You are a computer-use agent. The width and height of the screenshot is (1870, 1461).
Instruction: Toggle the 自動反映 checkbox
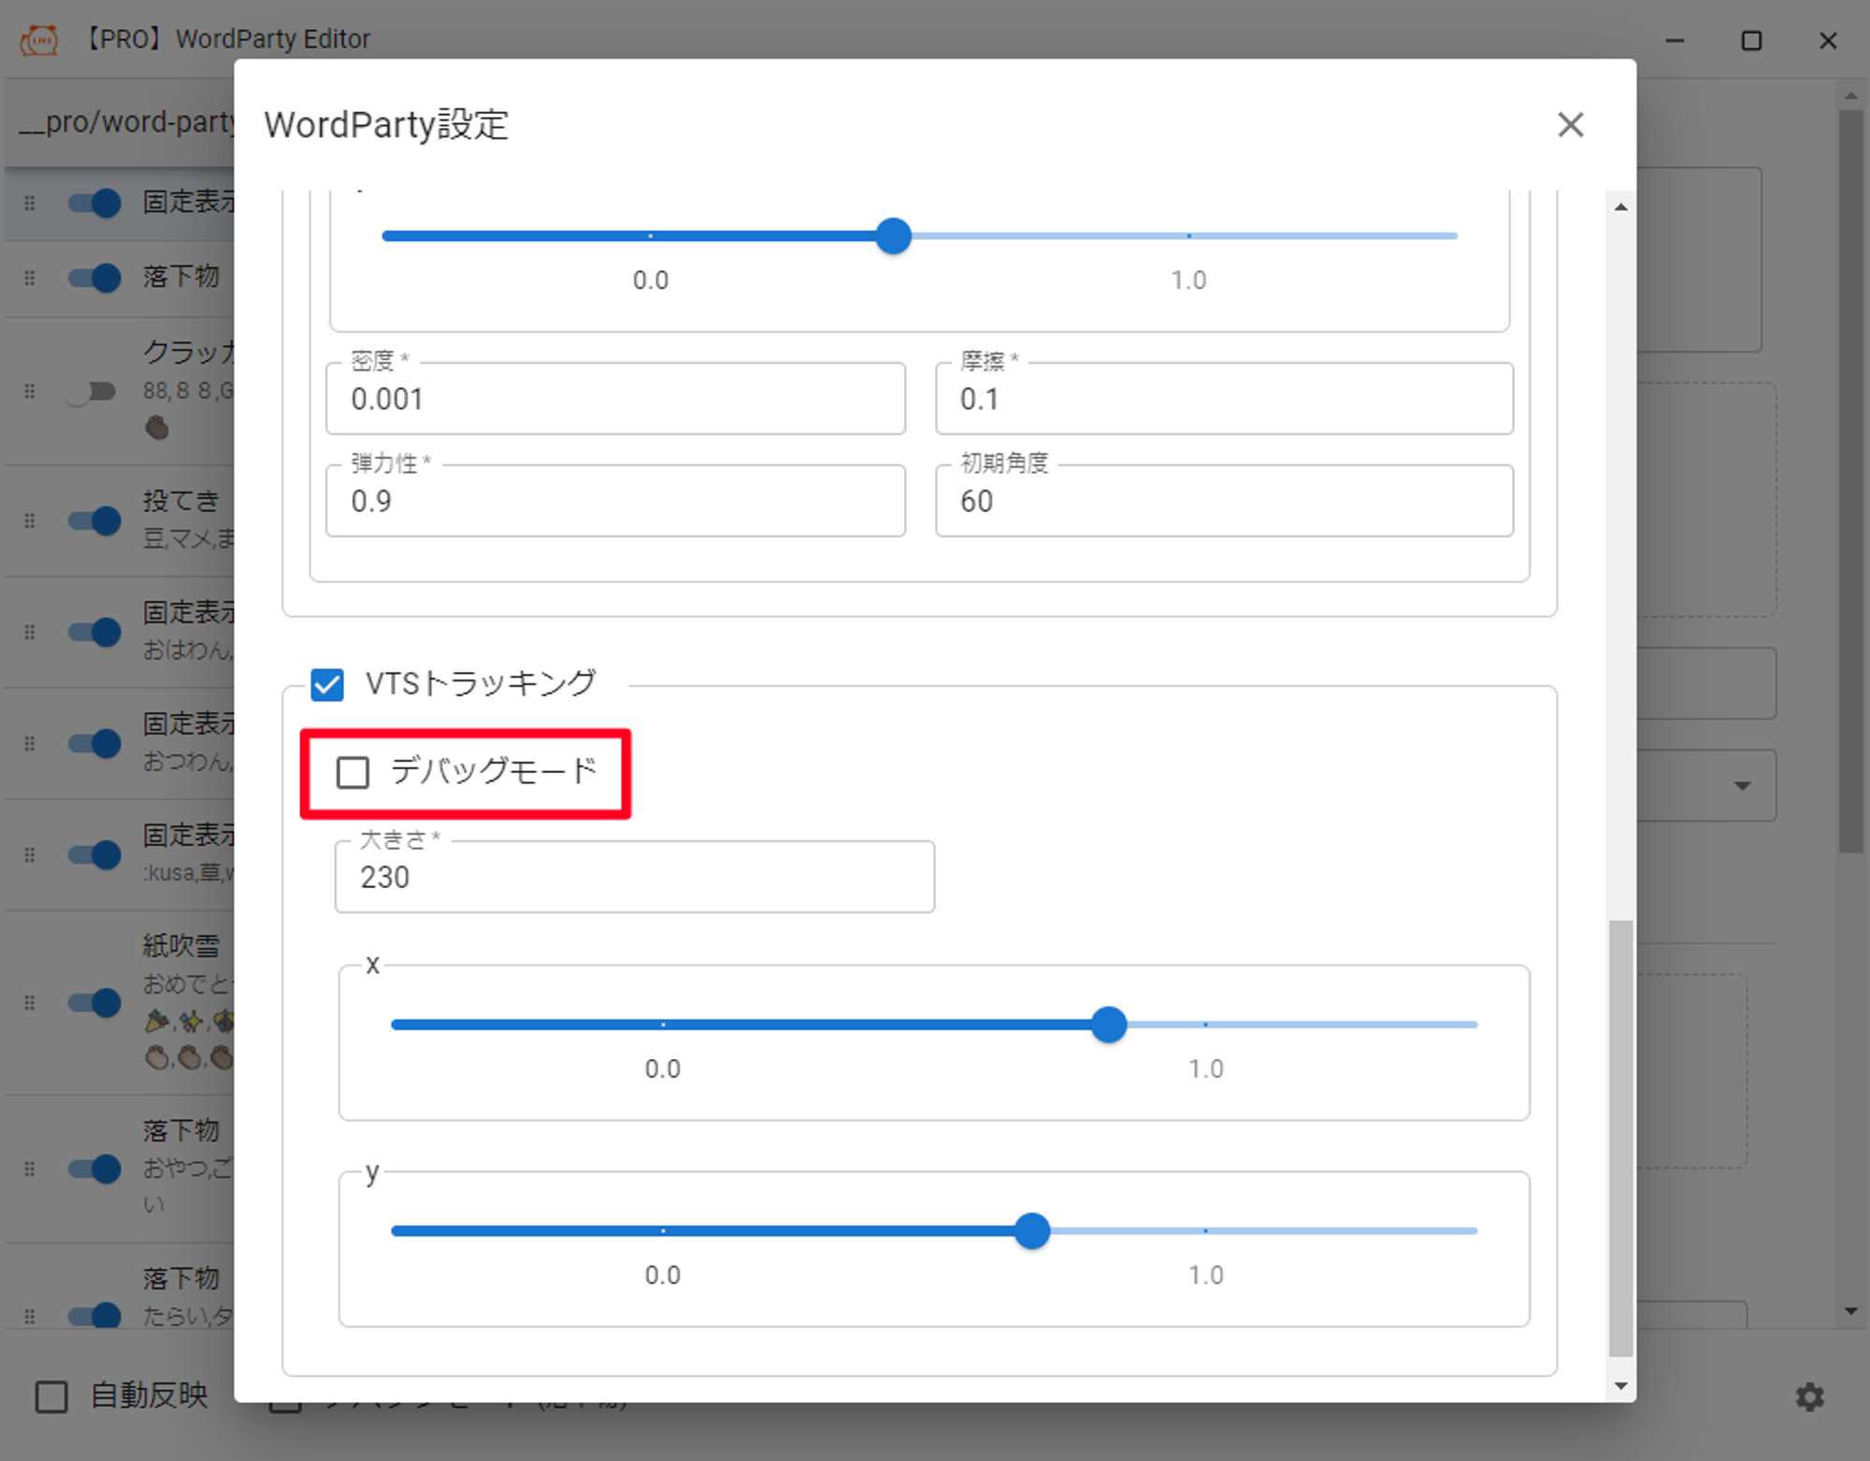click(51, 1397)
